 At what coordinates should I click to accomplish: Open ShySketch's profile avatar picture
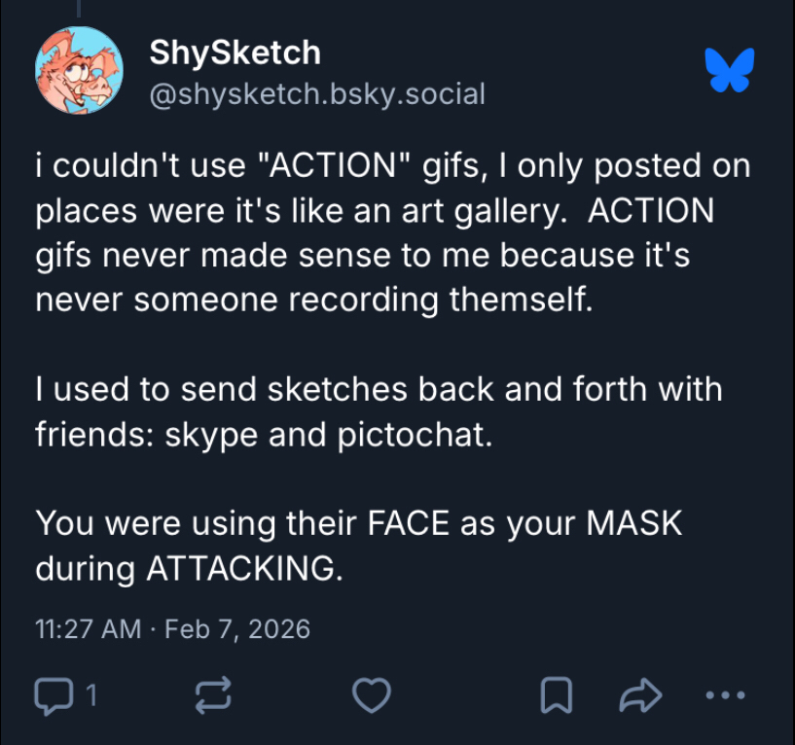(x=79, y=70)
